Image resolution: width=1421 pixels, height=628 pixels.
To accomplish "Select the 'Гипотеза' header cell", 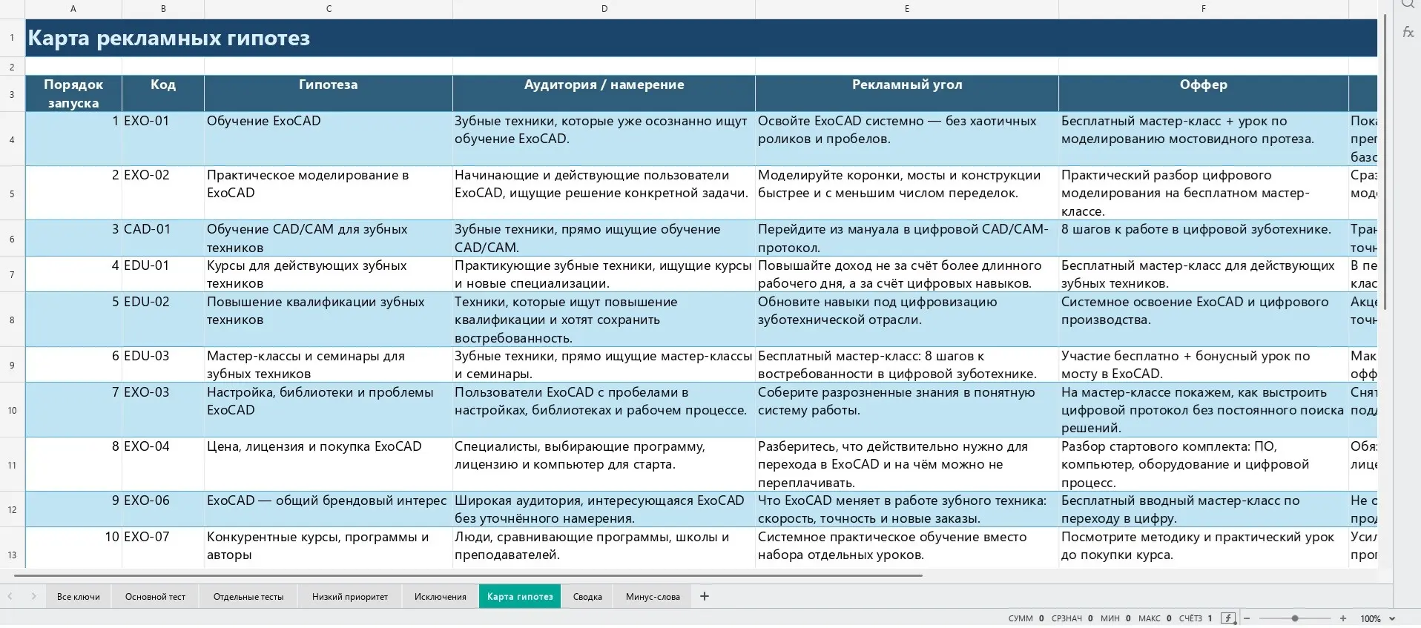I will point(329,94).
